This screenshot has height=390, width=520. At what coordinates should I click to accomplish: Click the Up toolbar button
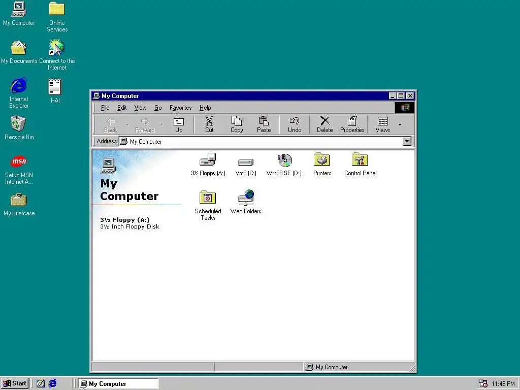(179, 125)
